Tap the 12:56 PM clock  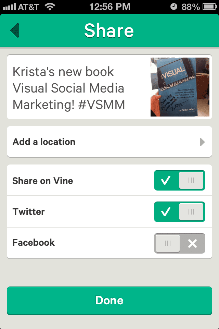pyautogui.click(x=109, y=7)
